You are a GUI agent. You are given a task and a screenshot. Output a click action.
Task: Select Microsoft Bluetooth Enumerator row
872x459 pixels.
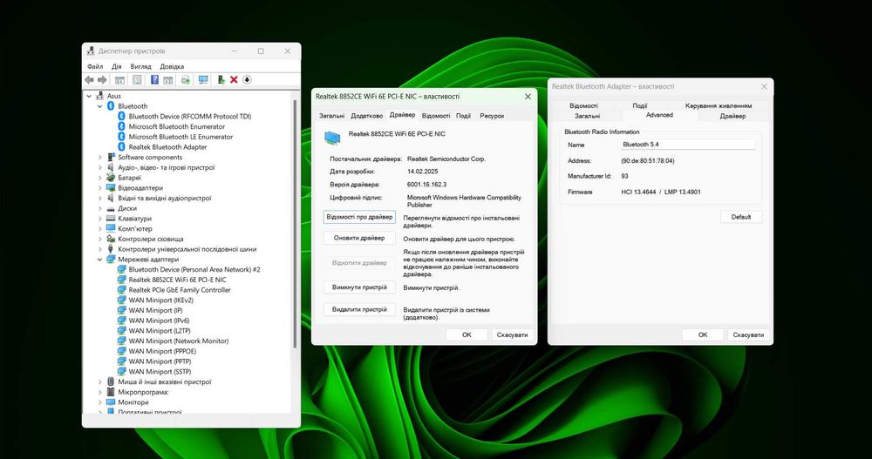[177, 126]
